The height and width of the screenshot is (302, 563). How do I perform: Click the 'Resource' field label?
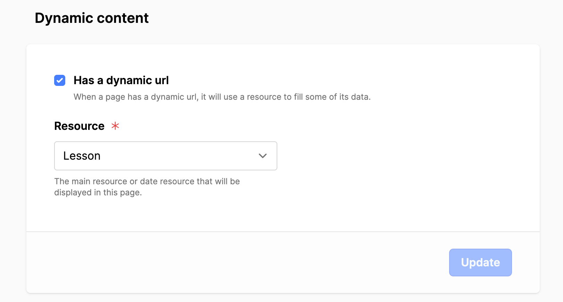click(x=79, y=126)
